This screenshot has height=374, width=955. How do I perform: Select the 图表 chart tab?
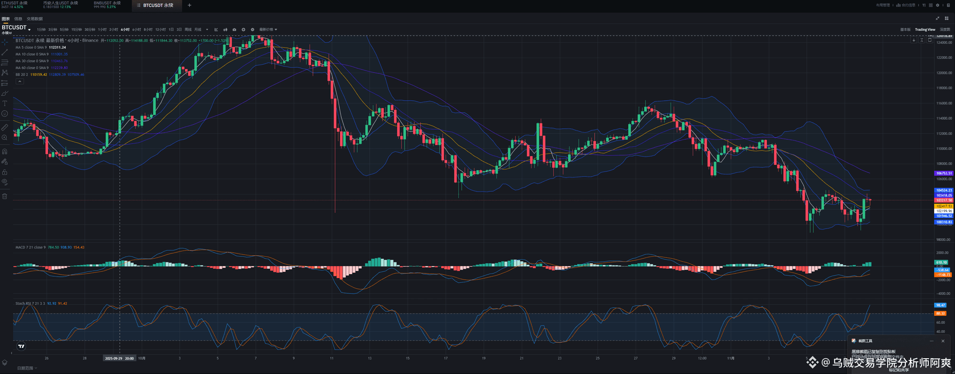[6, 19]
